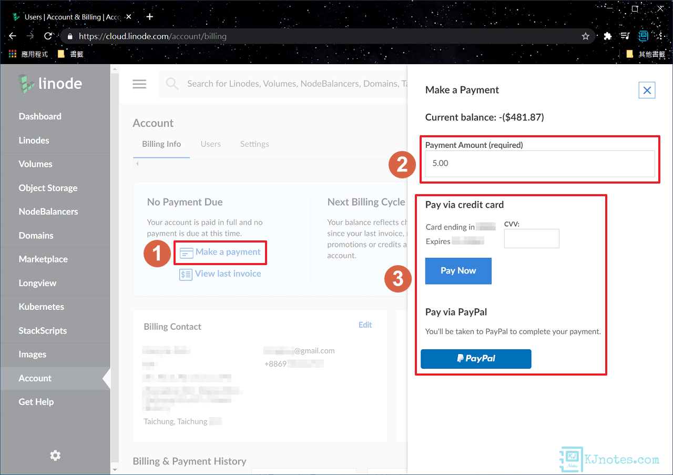Open the 其他書籤 bookmarks folder
Viewport: 673px width, 475px height.
pyautogui.click(x=646, y=54)
